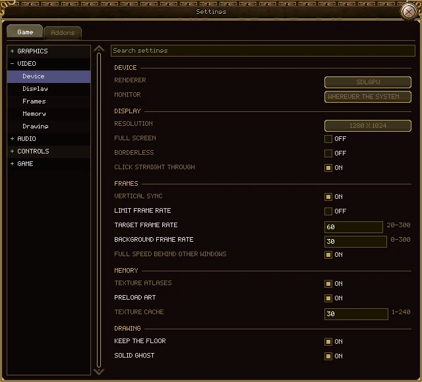Click the Background Frame Rate field
This screenshot has width=422, height=382.
(355, 242)
